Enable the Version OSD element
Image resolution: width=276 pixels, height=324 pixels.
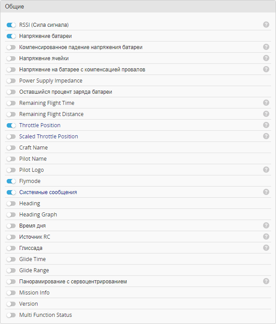point(11,304)
